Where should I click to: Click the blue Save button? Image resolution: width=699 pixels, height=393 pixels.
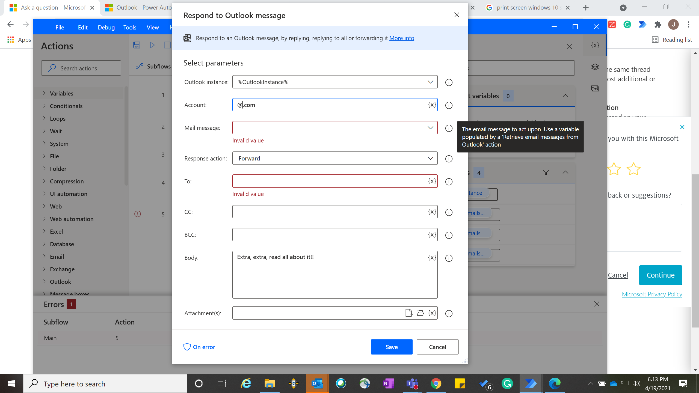(x=392, y=347)
